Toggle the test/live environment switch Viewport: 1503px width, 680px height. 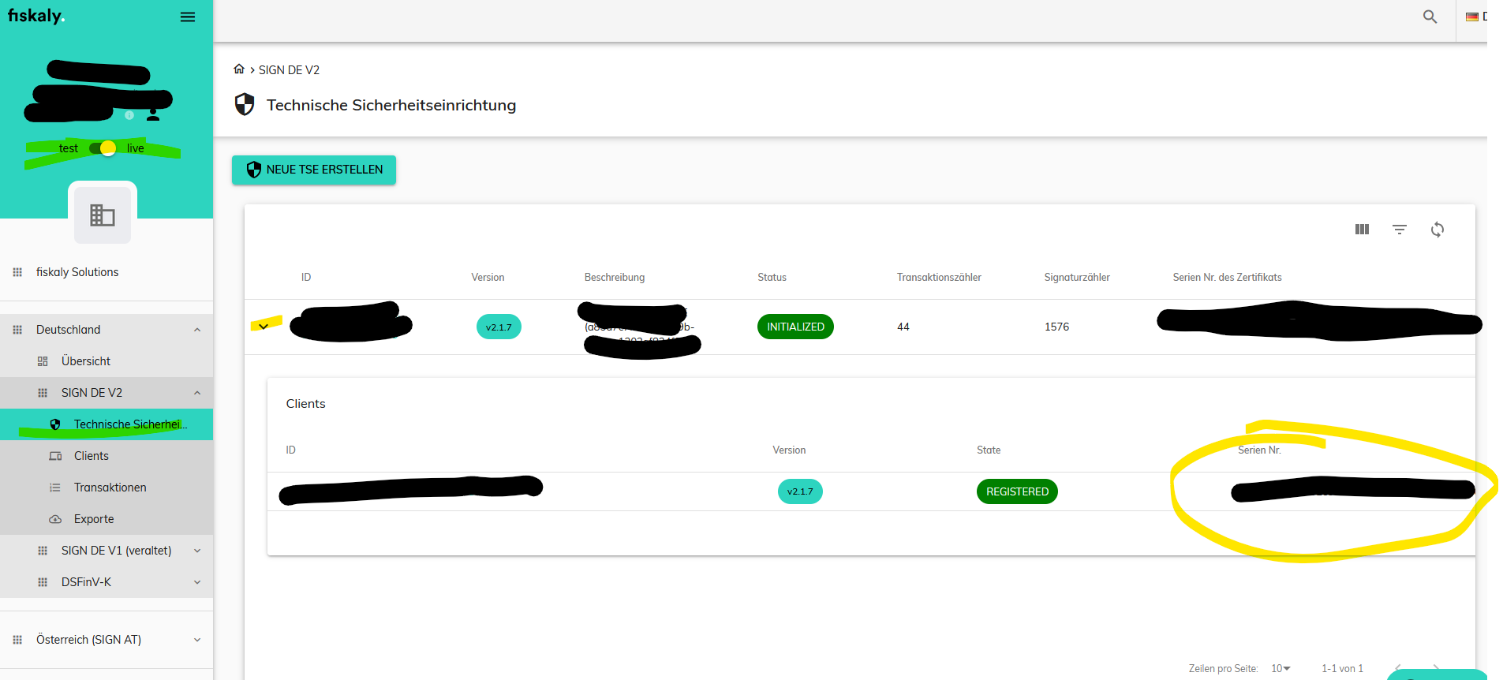tap(103, 148)
